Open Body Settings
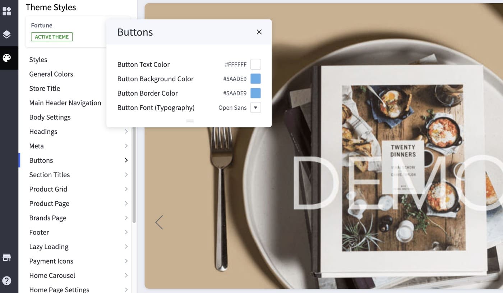The height and width of the screenshot is (293, 503). (x=50, y=117)
